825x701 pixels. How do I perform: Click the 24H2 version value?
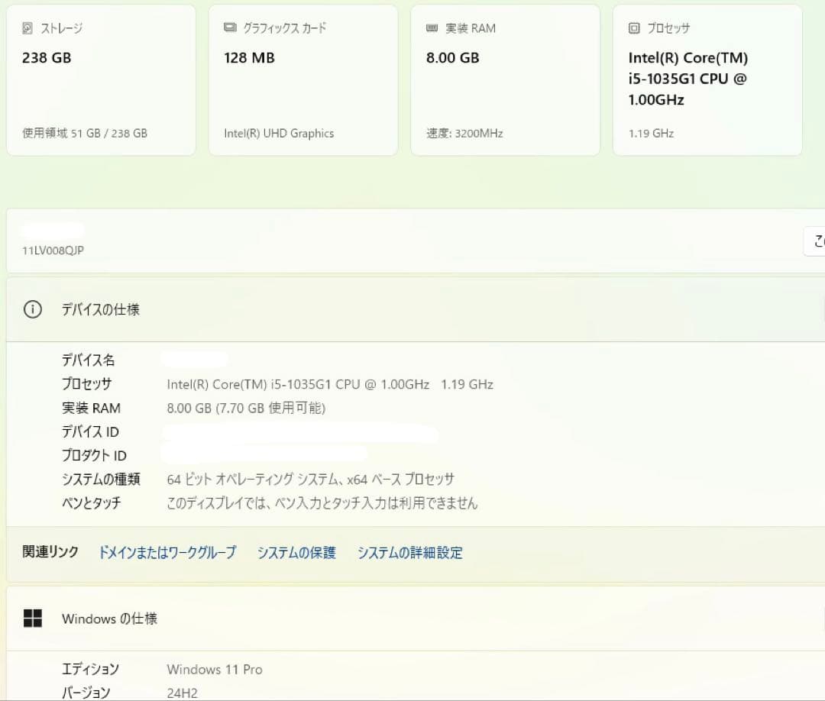pyautogui.click(x=182, y=693)
